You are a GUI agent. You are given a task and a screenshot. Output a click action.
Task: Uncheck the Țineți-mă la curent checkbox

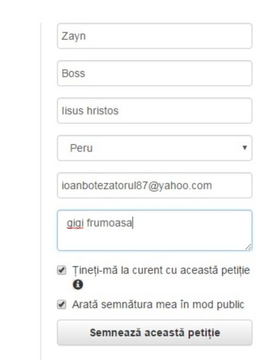tap(61, 270)
